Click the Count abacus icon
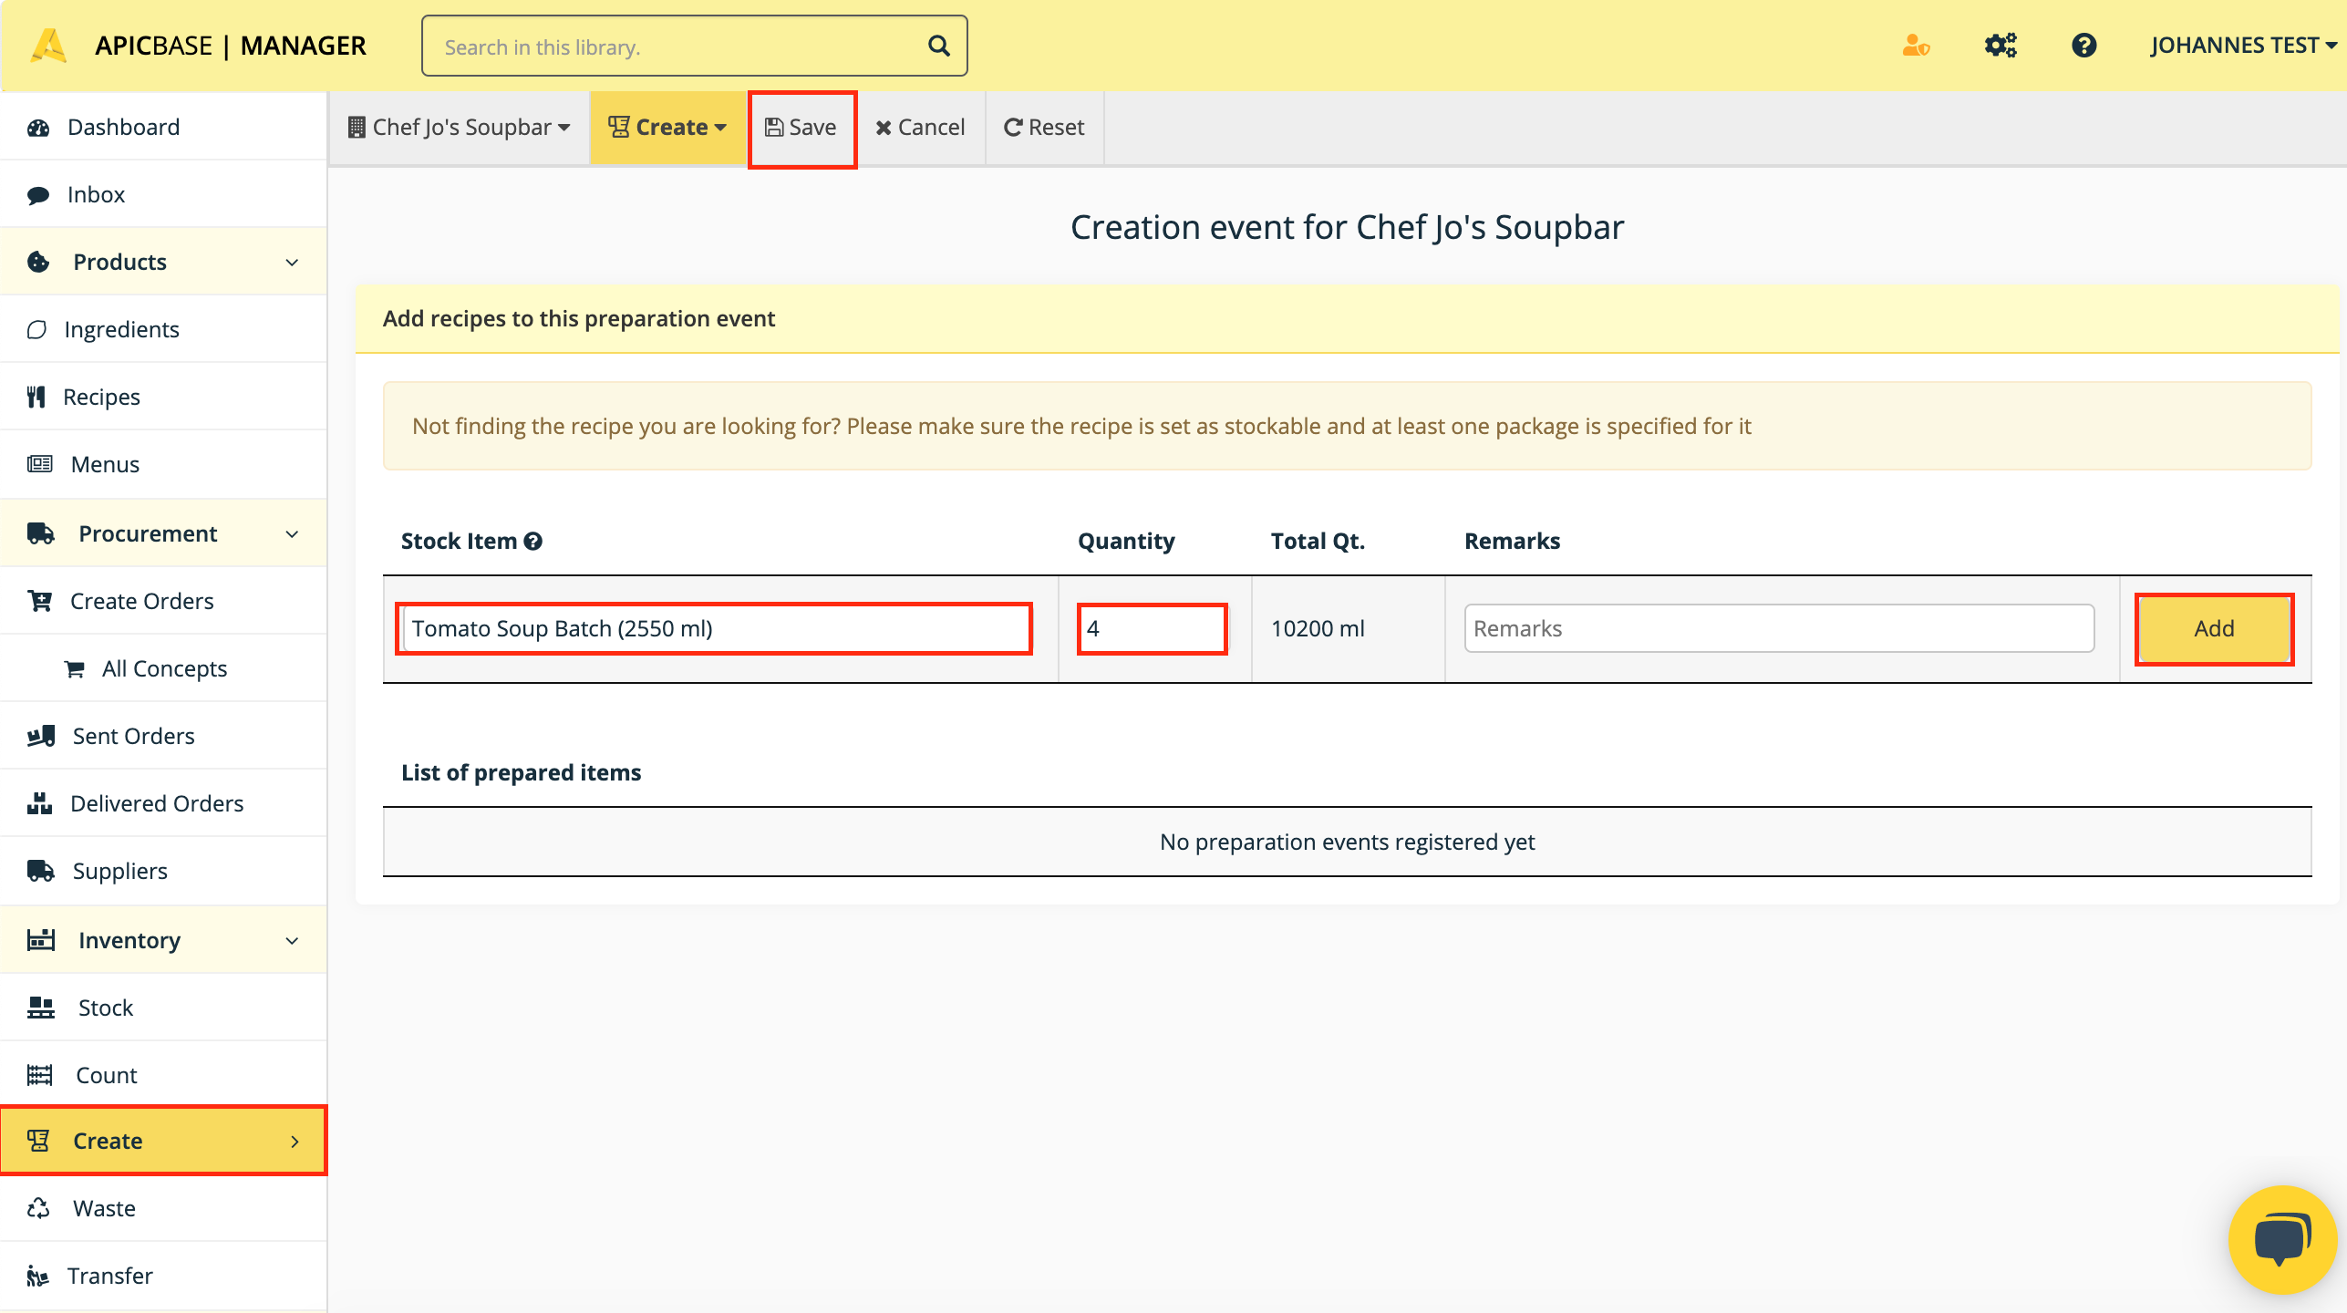 tap(40, 1076)
